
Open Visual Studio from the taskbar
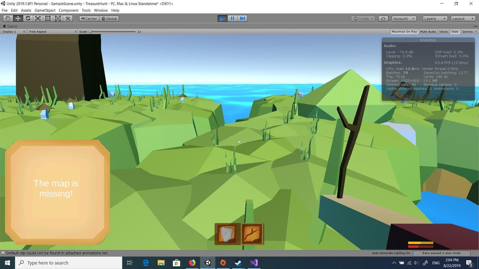(x=254, y=263)
